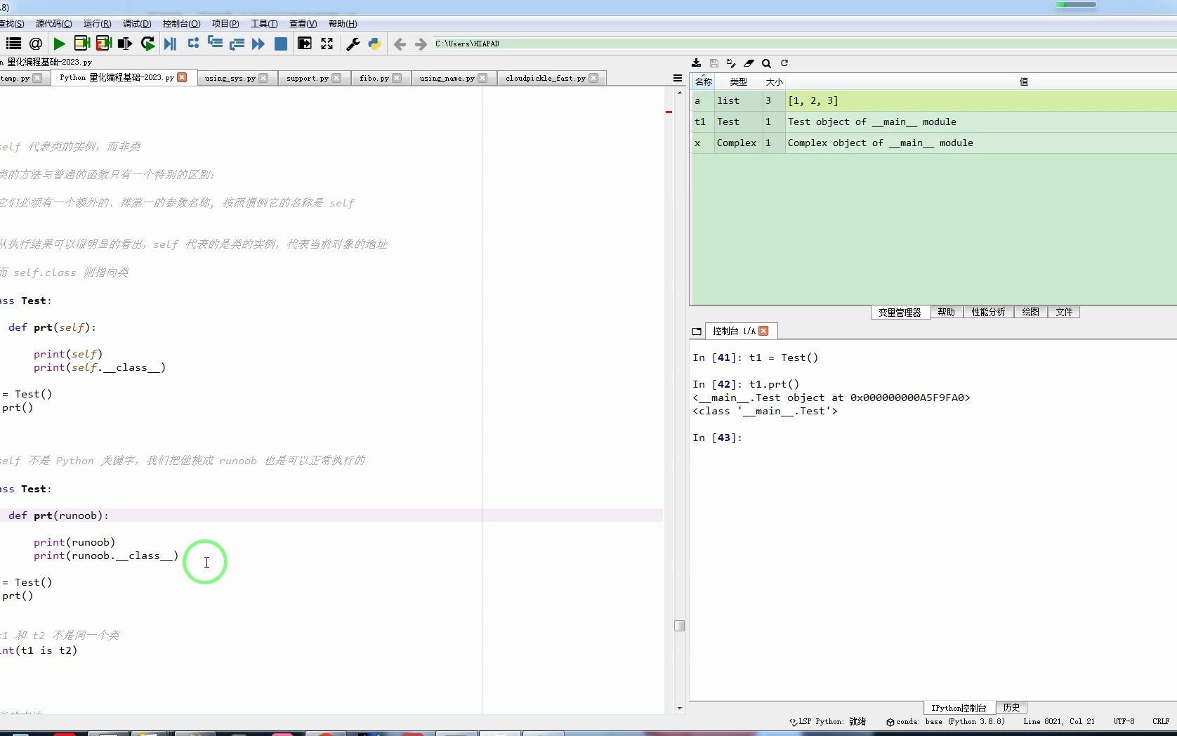1177x736 pixels.
Task: Close cloudpickle_fast.py tab
Action: pos(593,78)
